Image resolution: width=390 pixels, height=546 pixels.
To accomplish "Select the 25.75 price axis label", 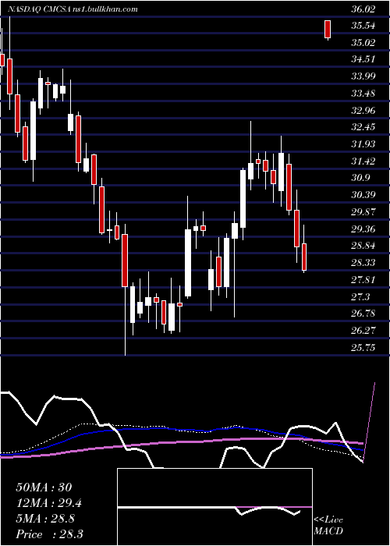I will pos(363,349).
